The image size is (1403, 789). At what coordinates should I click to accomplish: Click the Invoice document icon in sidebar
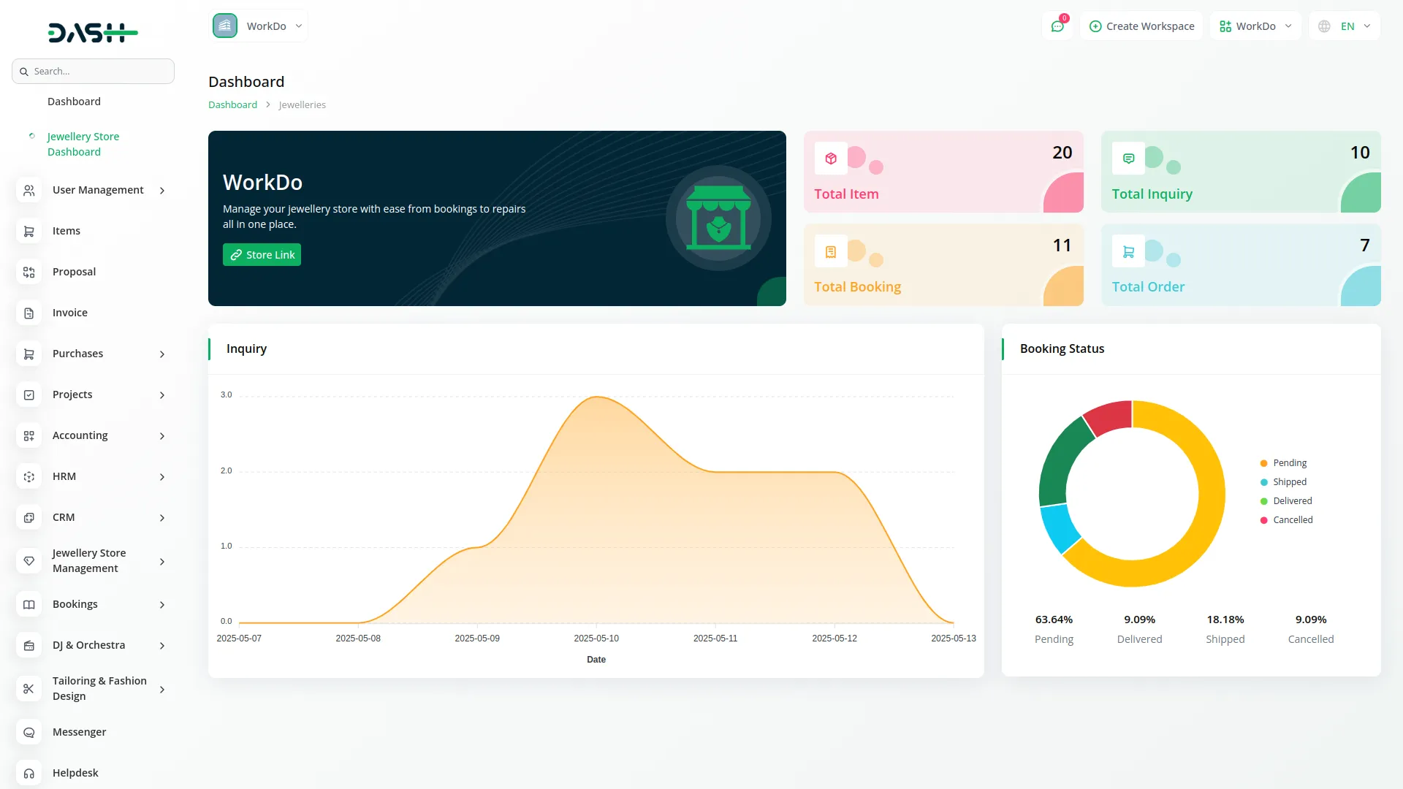pos(29,313)
